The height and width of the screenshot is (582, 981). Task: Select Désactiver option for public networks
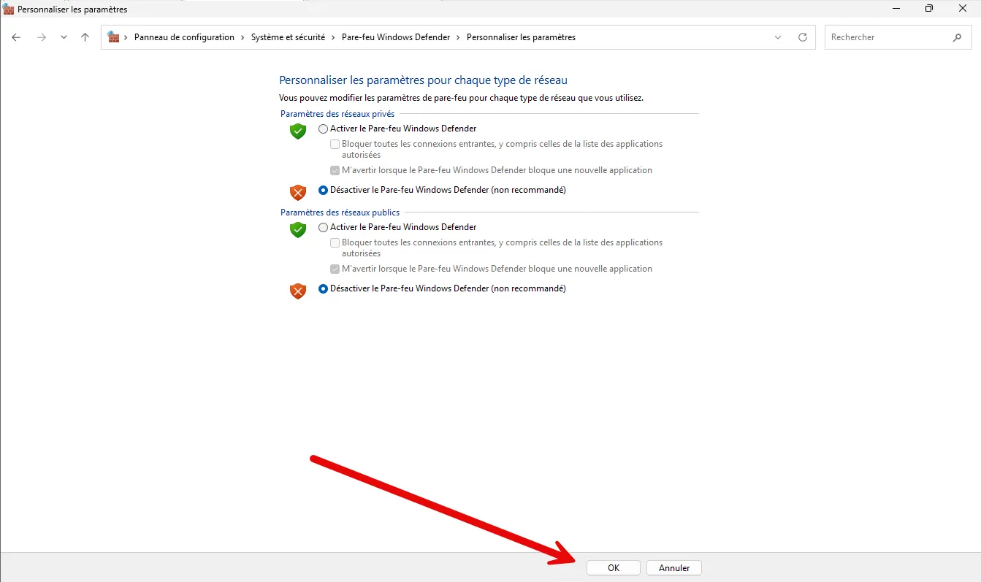coord(324,288)
